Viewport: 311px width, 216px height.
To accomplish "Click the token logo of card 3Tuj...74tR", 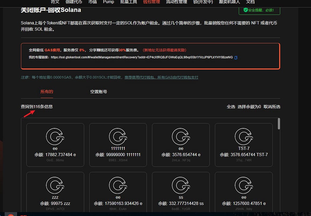I will point(244,136).
